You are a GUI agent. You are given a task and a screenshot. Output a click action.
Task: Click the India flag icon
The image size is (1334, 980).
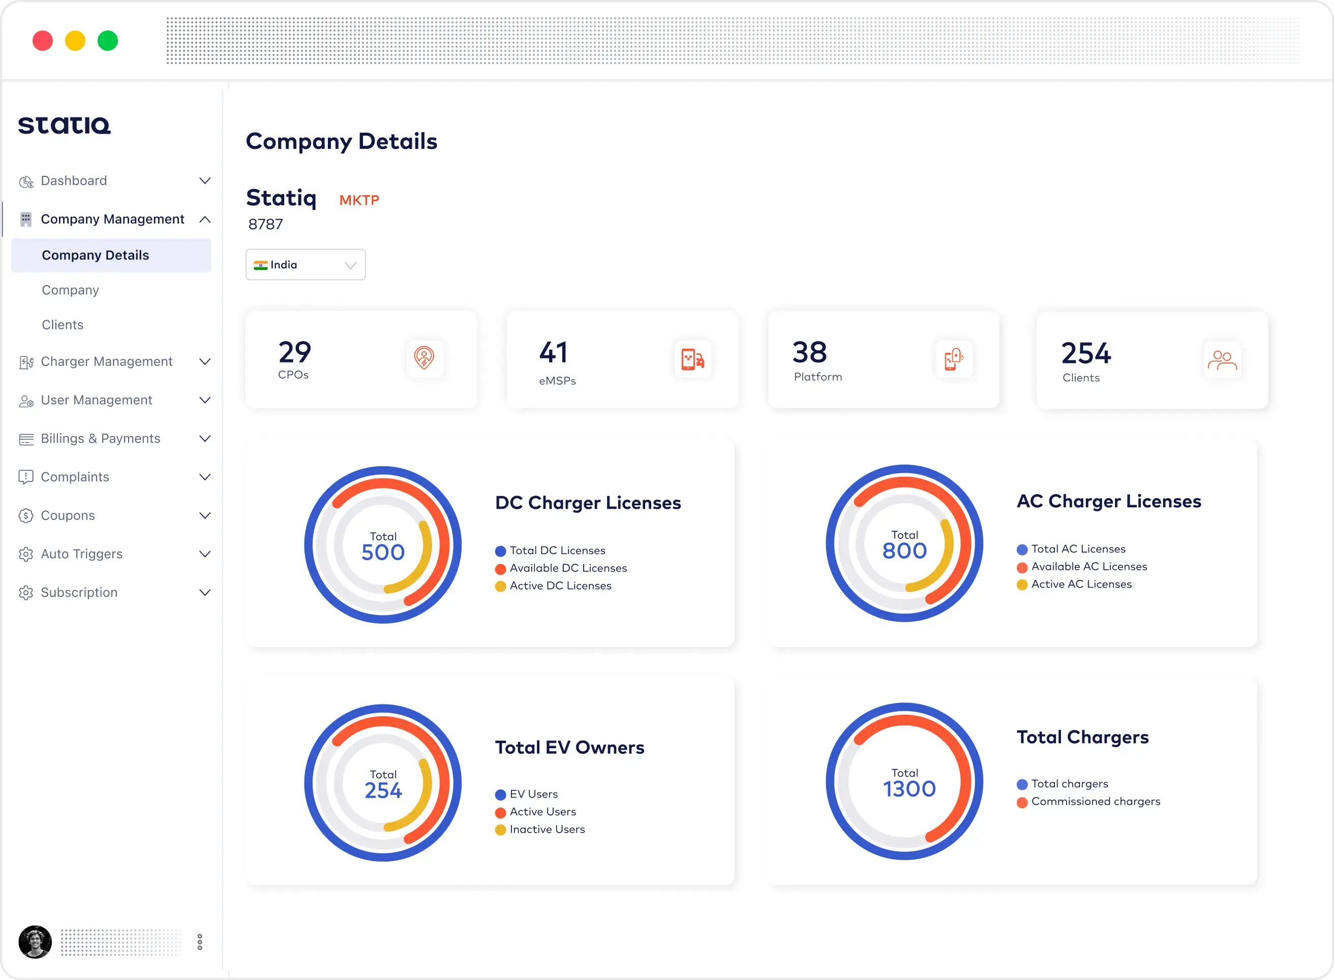[260, 265]
